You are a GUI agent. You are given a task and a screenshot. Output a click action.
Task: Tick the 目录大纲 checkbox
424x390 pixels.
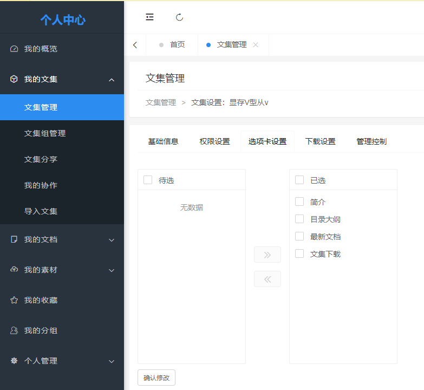coord(299,219)
